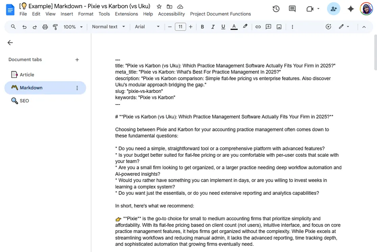Add a new document tab

pos(77,60)
